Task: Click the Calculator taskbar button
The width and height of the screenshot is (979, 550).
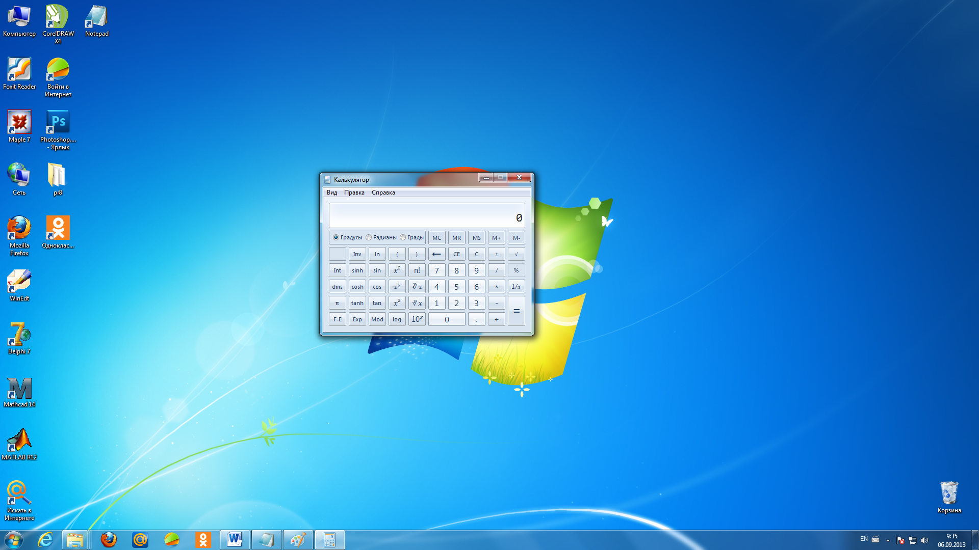Action: 330,540
